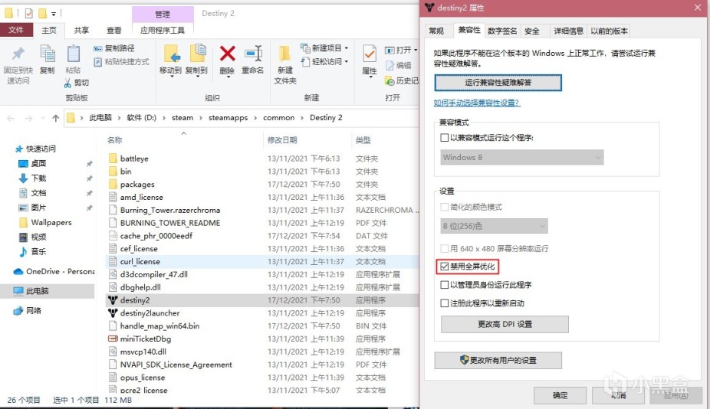Select the NVAPI_SDK_License_Agreement file
Screen dimensions: 710x409
(x=176, y=365)
